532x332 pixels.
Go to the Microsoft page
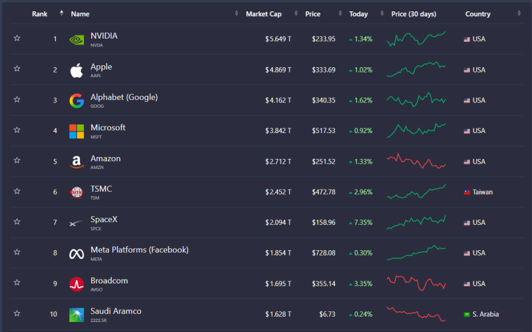[x=108, y=128]
